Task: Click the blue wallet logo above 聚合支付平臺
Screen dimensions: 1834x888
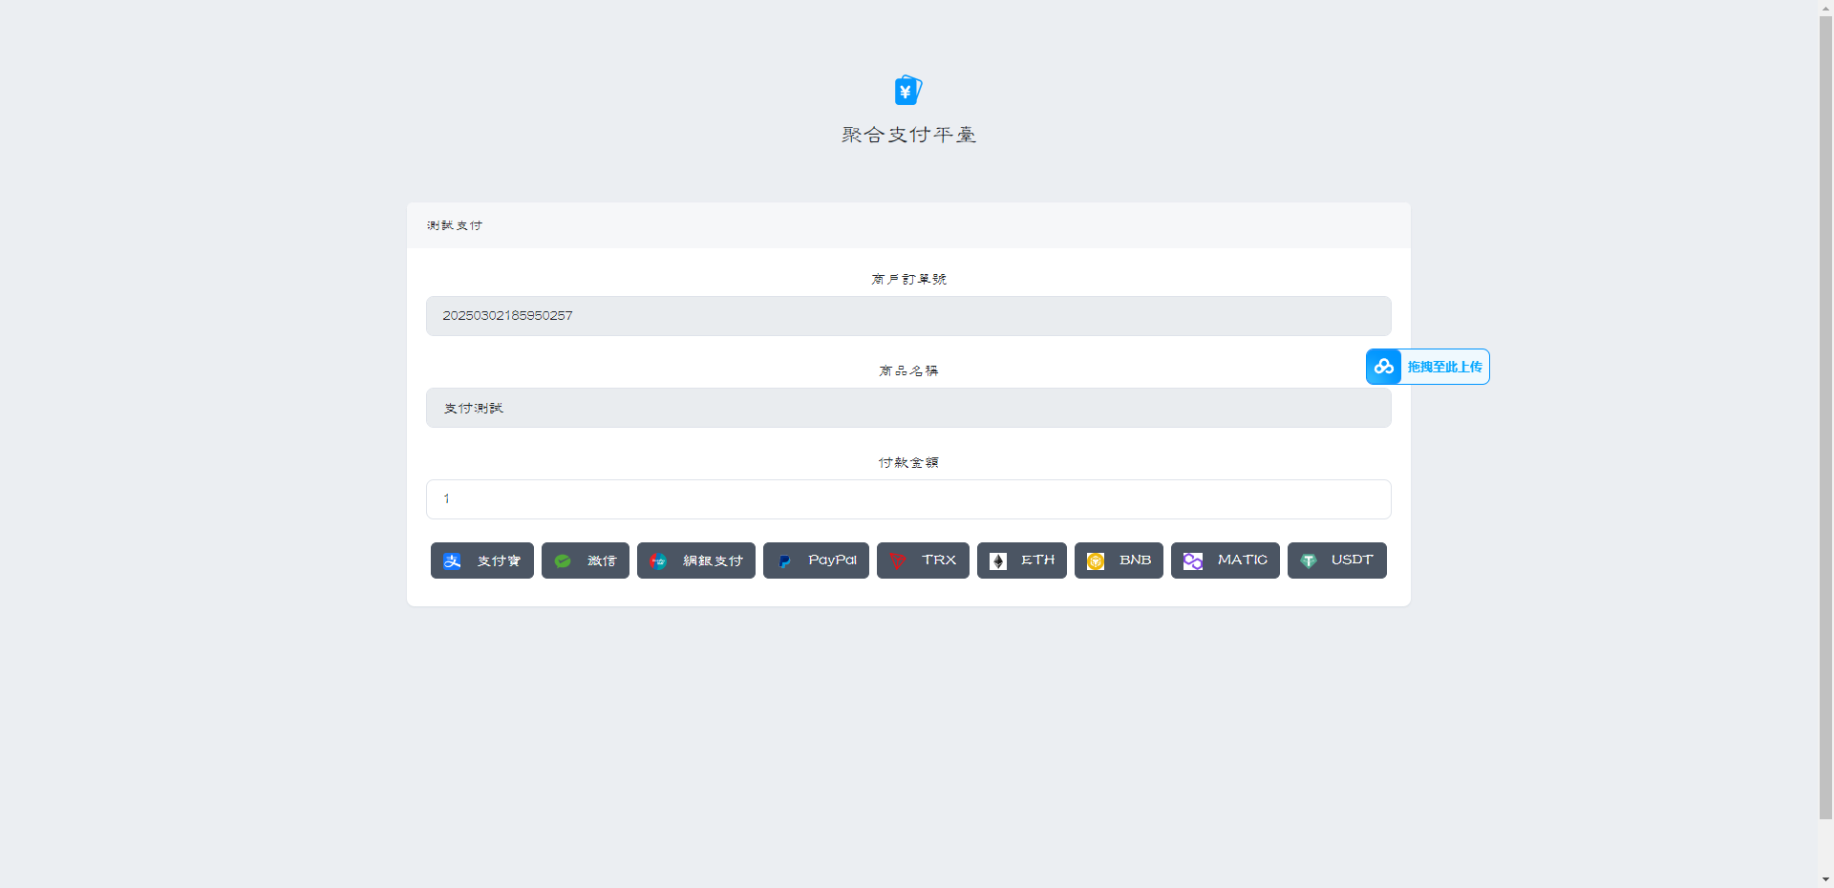Action: pyautogui.click(x=907, y=89)
